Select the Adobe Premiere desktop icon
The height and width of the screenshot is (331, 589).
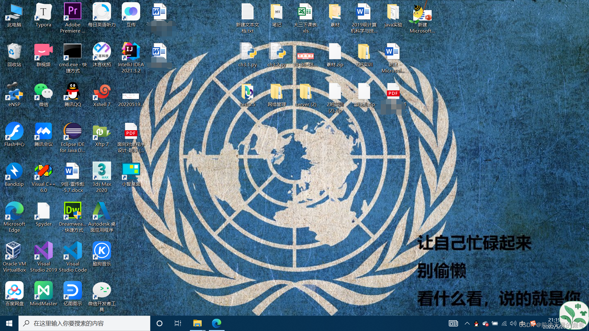coord(73,12)
